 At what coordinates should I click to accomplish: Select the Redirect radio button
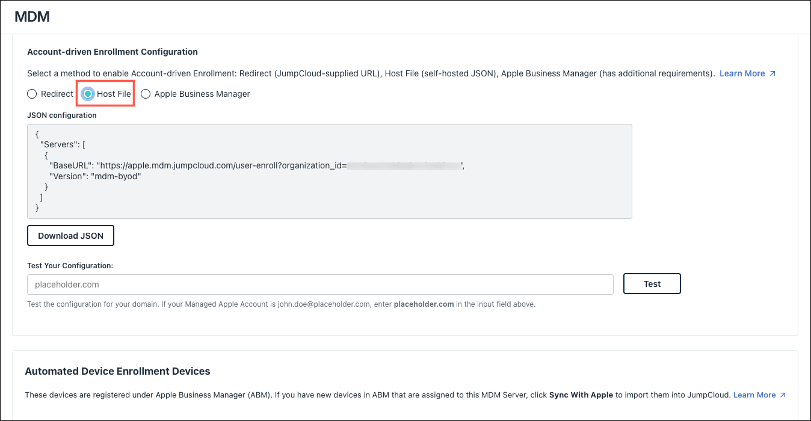pyautogui.click(x=32, y=94)
